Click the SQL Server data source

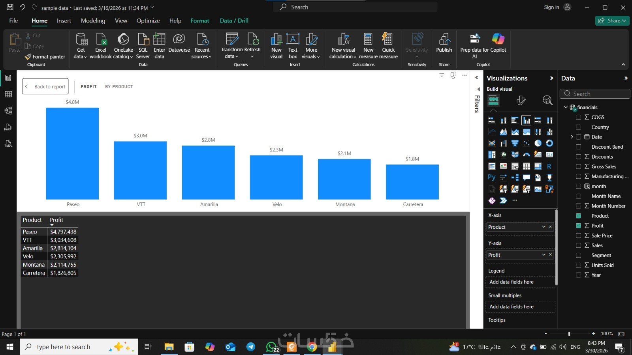coord(143,46)
